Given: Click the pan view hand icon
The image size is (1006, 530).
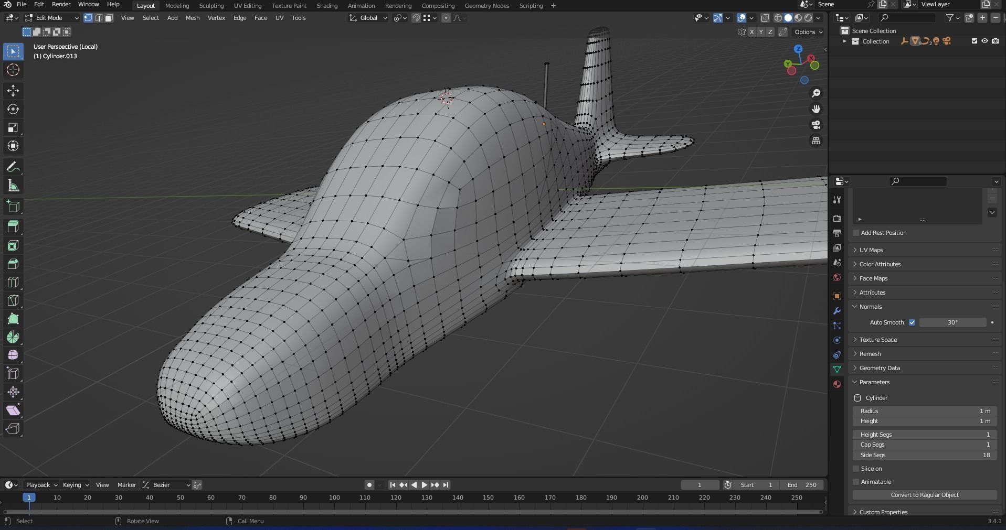Looking at the screenshot, I should [816, 109].
